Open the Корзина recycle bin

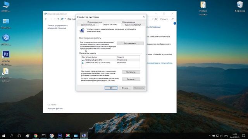tap(240, 7)
